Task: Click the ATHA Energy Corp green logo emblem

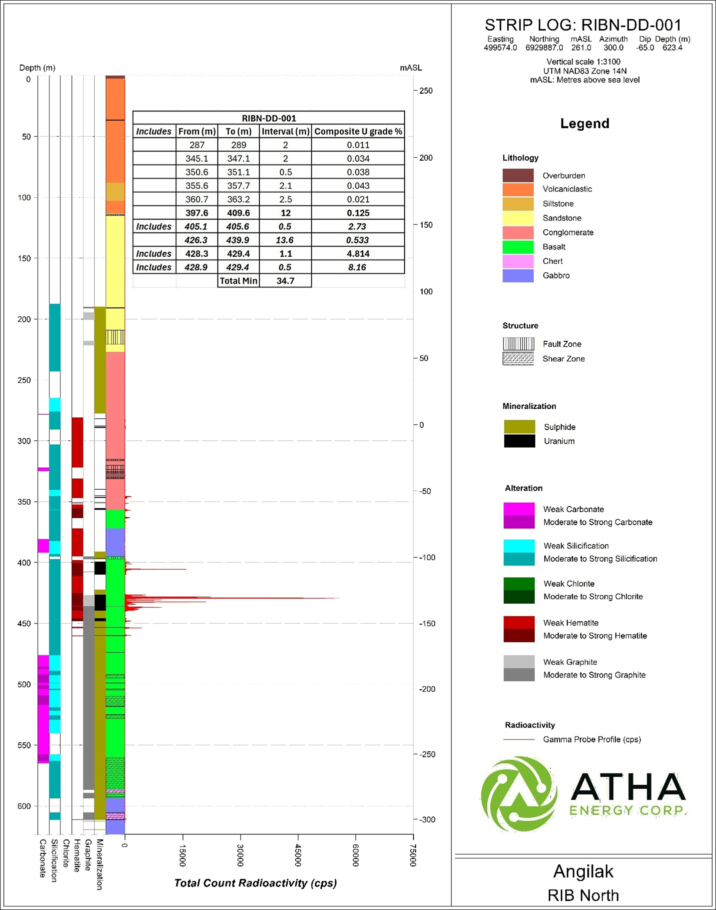Action: pyautogui.click(x=519, y=793)
